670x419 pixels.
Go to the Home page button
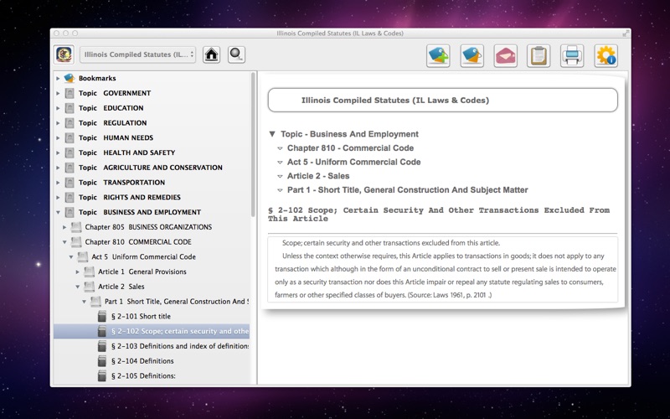(x=211, y=54)
